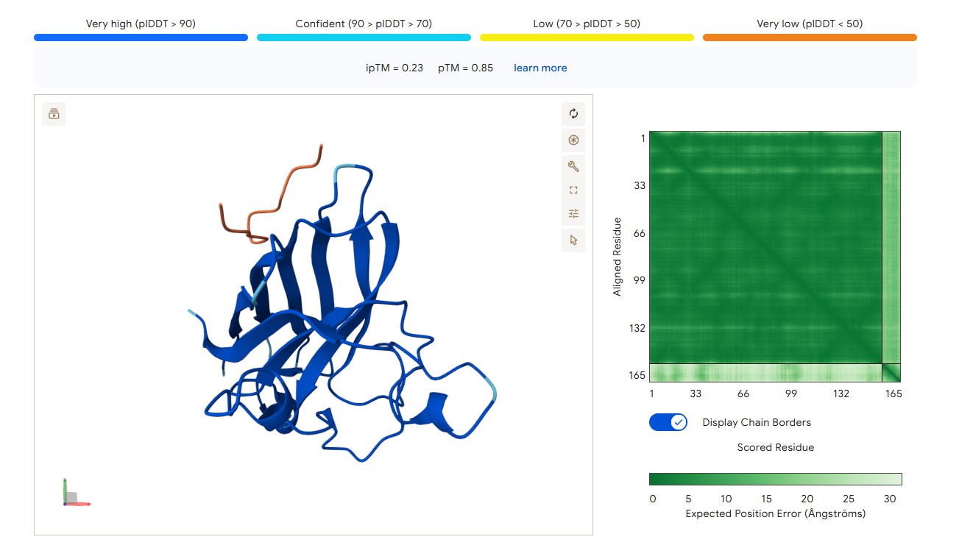Click the reset camera view icon
The height and width of the screenshot is (545, 973).
click(x=573, y=114)
